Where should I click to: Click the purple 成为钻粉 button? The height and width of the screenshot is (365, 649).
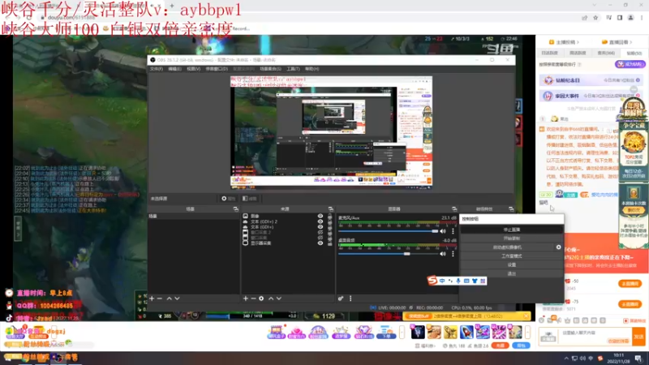click(x=630, y=64)
